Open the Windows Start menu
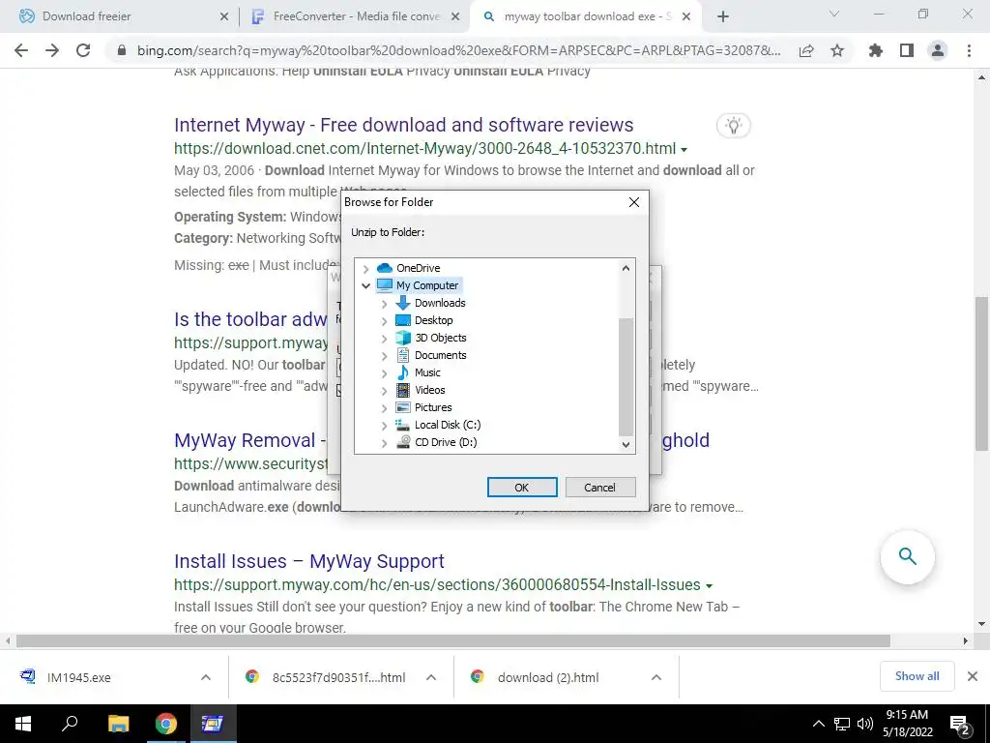The width and height of the screenshot is (990, 743). click(23, 724)
